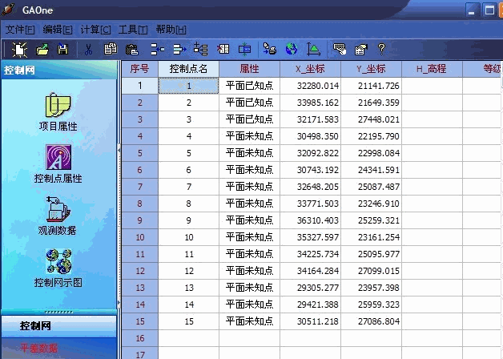Viewport: 503px width, 359px height.
Task: Click the Open folder toolbar icon
Action: 42,49
